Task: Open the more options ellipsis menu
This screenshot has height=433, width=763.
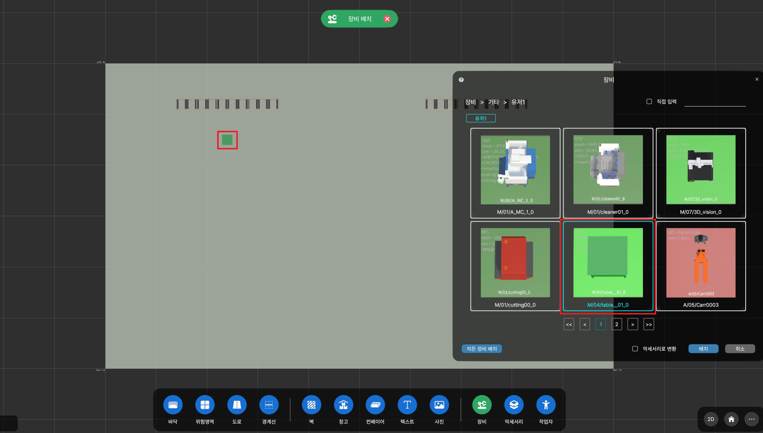Action: pyautogui.click(x=751, y=419)
